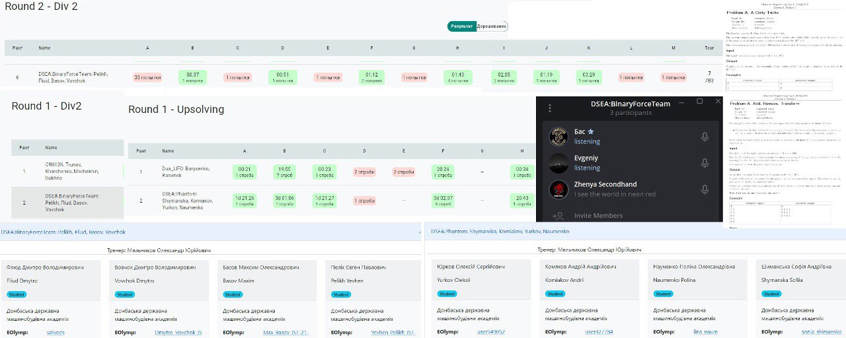Click the Student badge under Yurkov Oleksii
846x338 pixels.
(447, 294)
